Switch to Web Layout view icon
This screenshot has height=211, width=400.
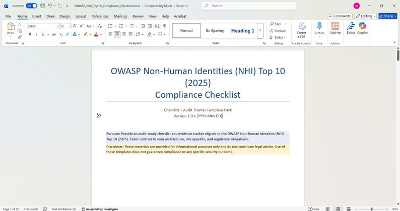(x=349, y=209)
